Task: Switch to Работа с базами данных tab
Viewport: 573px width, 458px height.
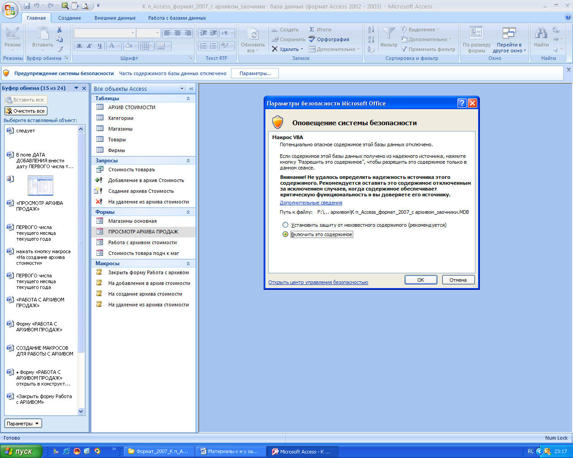Action: pyautogui.click(x=177, y=18)
